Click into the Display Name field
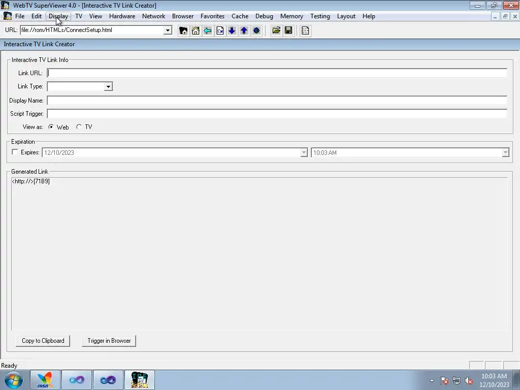Screen dimensions: 520x390 point(277,101)
